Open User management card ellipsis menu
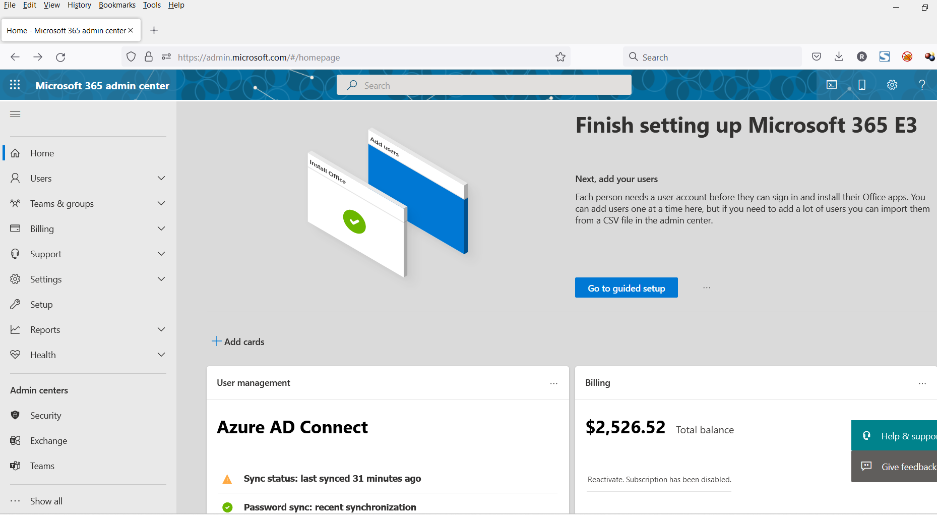The height and width of the screenshot is (515, 937). pos(554,383)
